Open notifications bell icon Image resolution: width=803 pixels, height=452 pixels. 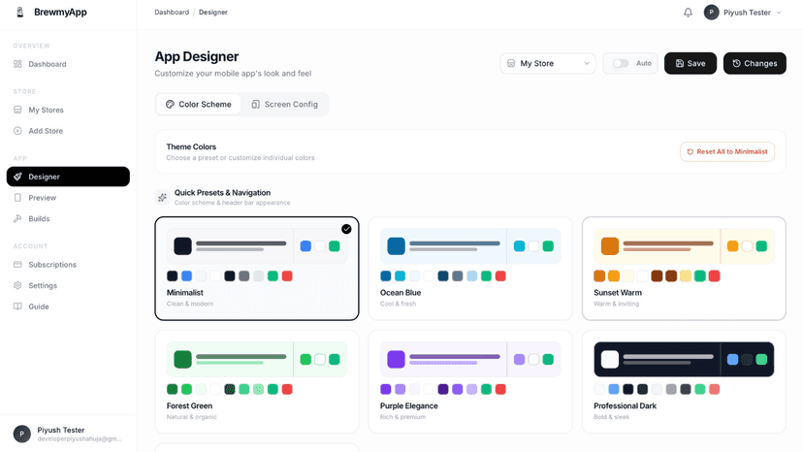tap(688, 13)
